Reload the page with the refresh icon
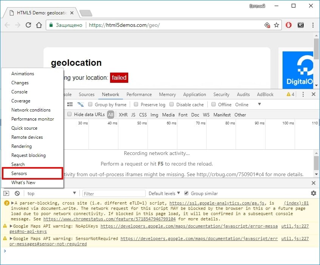Viewport: 320px width, 265px height. [28, 25]
